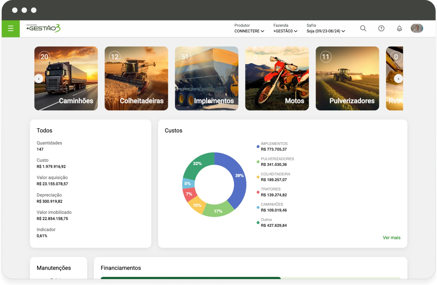Screen dimensions: 437x285
Task: Open the user profile avatar
Action: [x=417, y=28]
